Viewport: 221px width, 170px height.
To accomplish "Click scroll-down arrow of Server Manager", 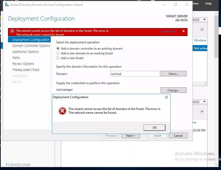I will pyautogui.click(x=216, y=165).
